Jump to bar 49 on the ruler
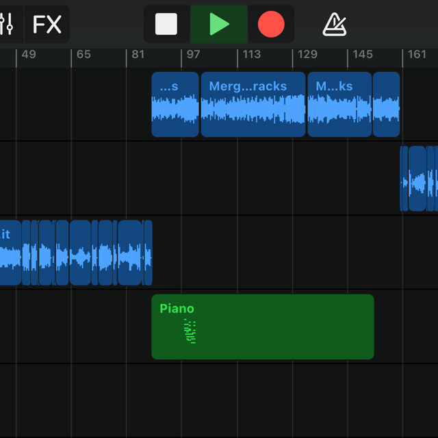Screen dimensions: 438x438 [x=29, y=55]
